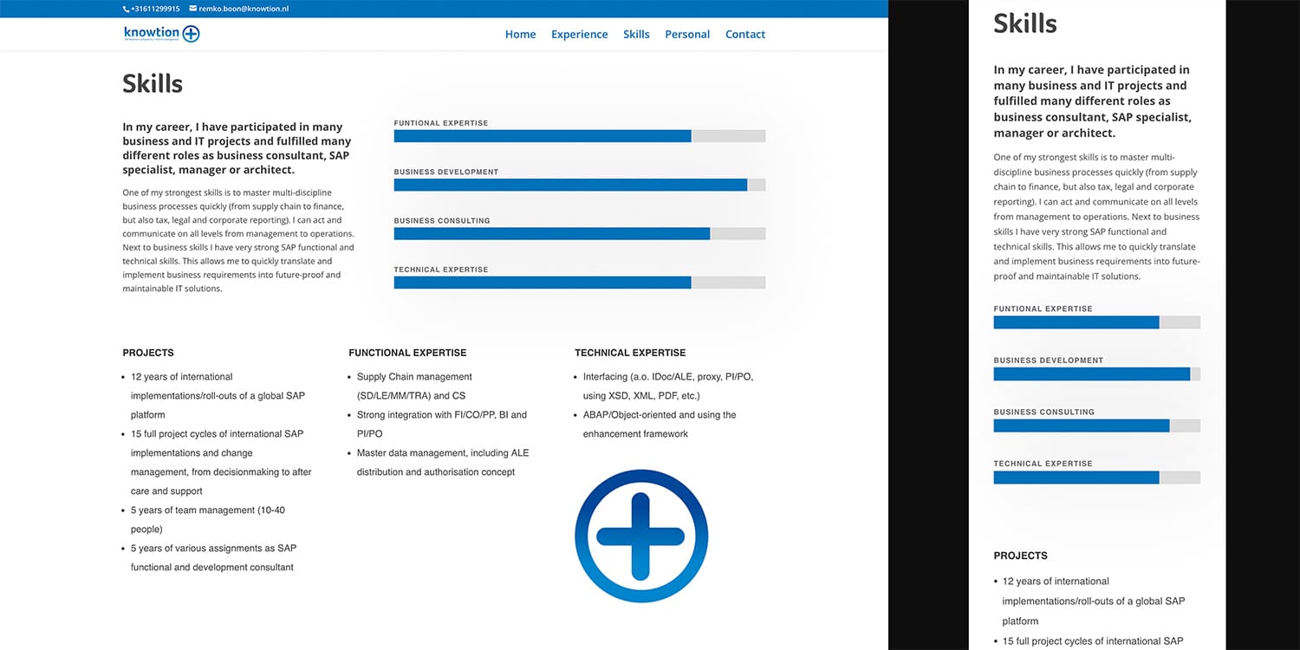
Task: Open the Experience navigation item
Action: 579,35
